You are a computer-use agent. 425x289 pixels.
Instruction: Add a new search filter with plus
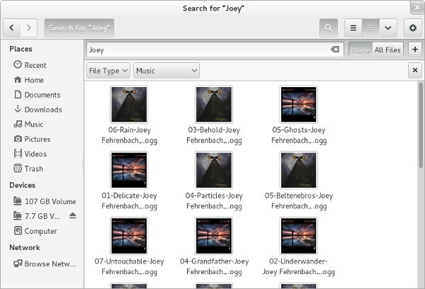414,50
